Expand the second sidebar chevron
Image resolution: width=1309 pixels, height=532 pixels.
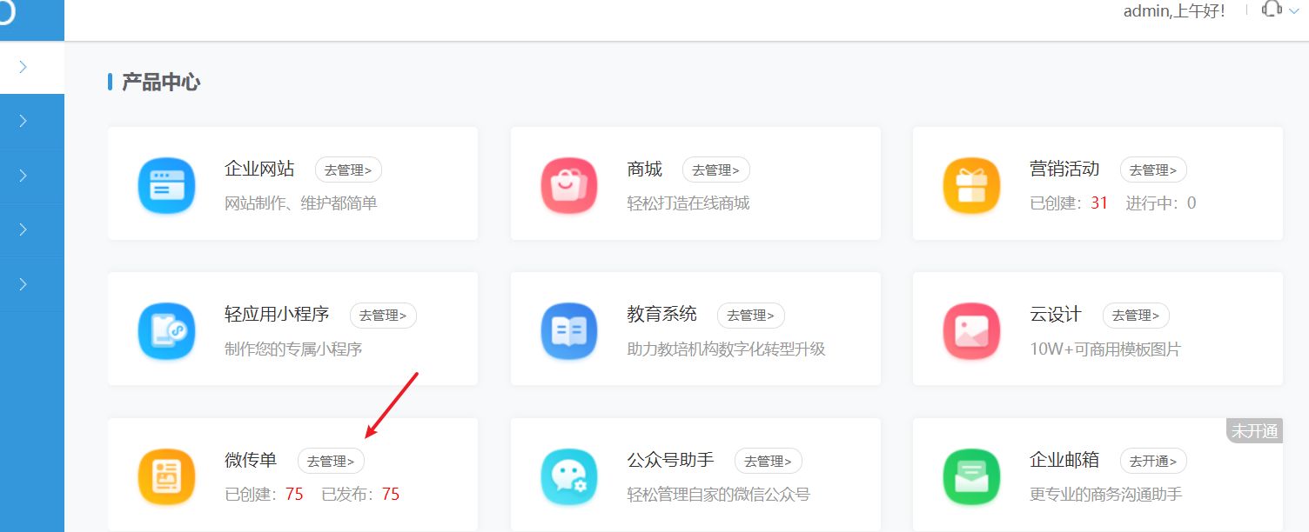[21, 122]
